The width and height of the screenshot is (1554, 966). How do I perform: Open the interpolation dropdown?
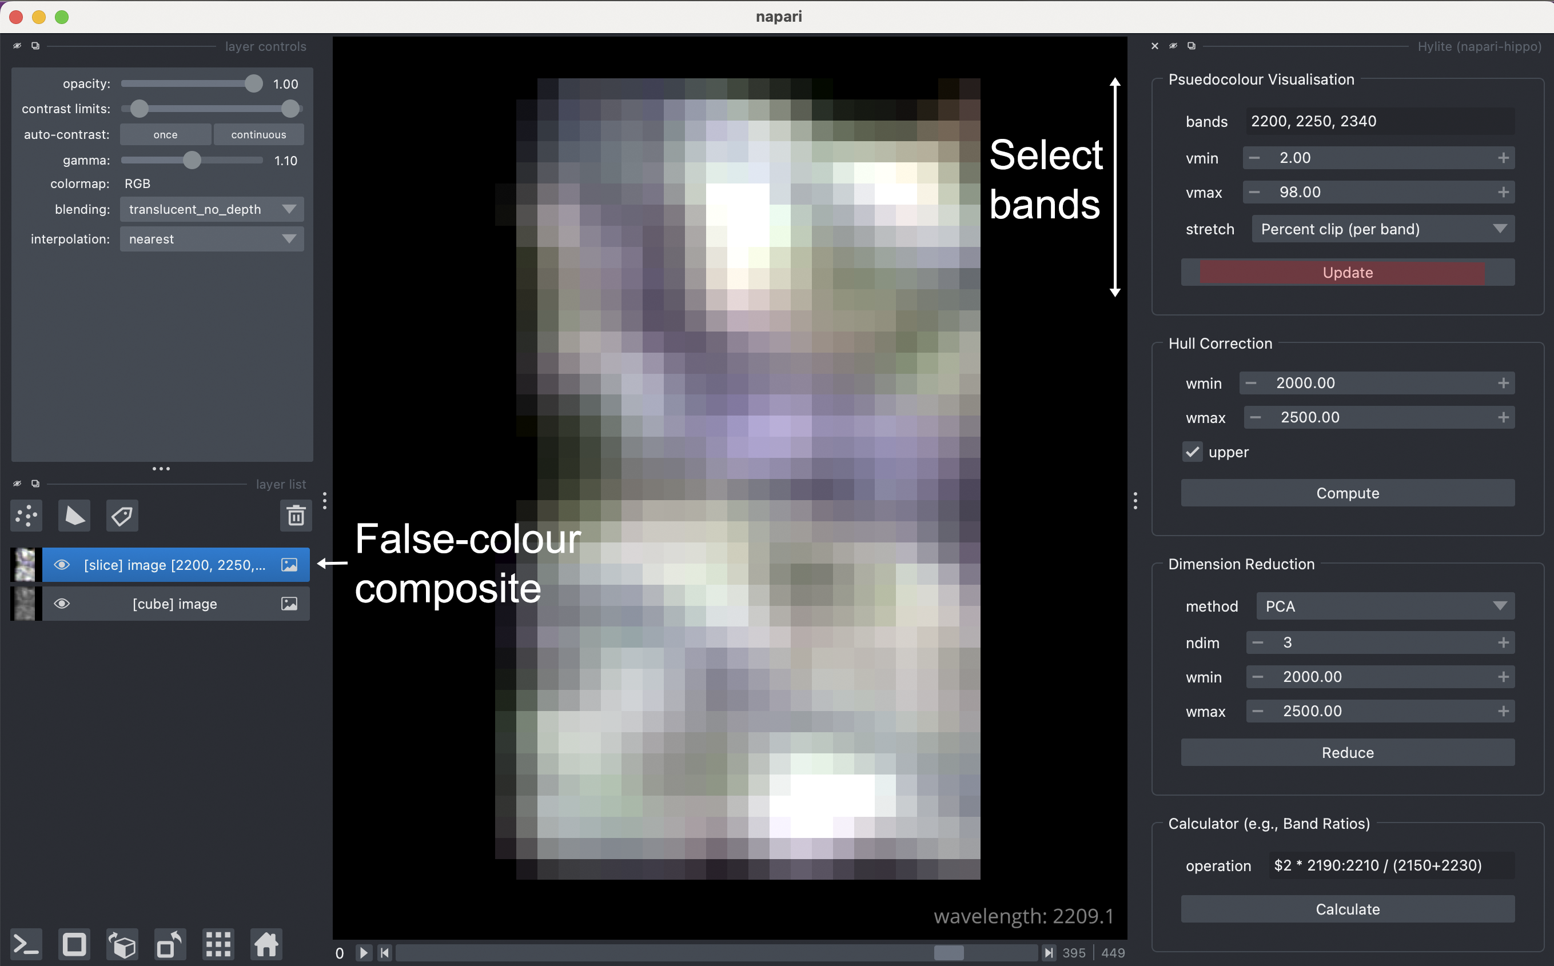click(212, 239)
